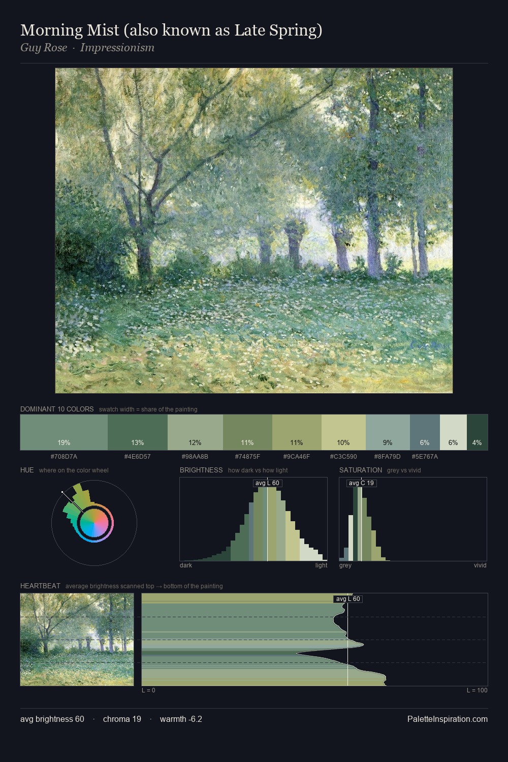Click the warmth -6.2 footer stat

pos(181,719)
